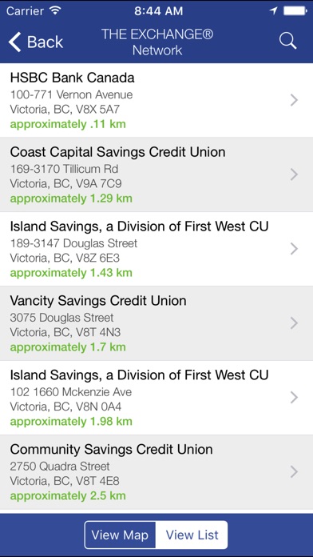Select Island Savings on Douglas Street

(156, 249)
